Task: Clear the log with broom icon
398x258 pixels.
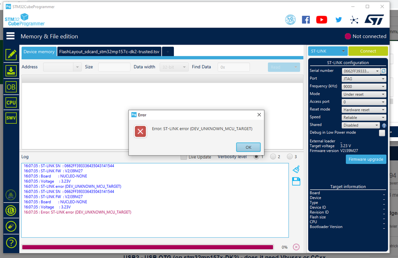Action: (296, 169)
